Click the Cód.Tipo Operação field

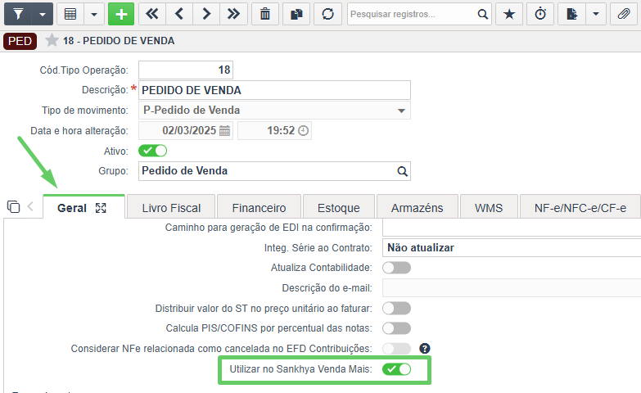(x=186, y=70)
